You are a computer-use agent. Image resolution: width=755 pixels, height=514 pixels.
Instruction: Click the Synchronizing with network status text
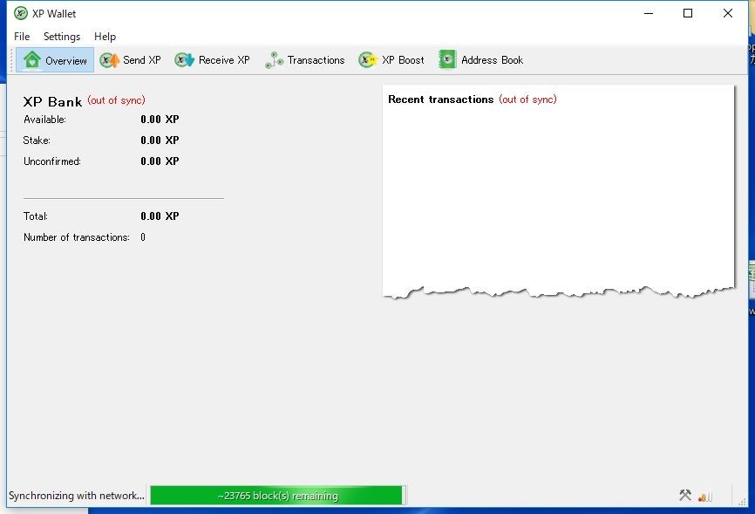77,496
